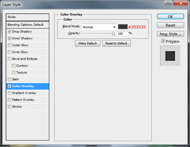Enable the Gradient Overlay checkbox
Viewport: 190px width, 147px height.
click(9, 93)
